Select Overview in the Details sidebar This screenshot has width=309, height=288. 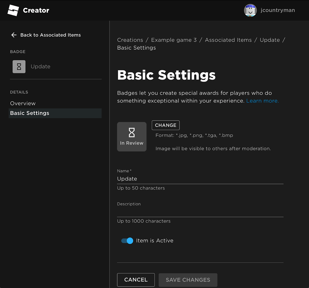(x=23, y=103)
